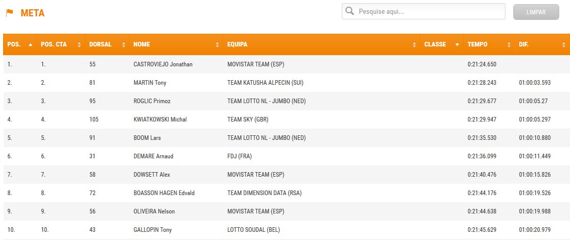Sort table by DIF. column
The image size is (570, 240).
pyautogui.click(x=542, y=44)
